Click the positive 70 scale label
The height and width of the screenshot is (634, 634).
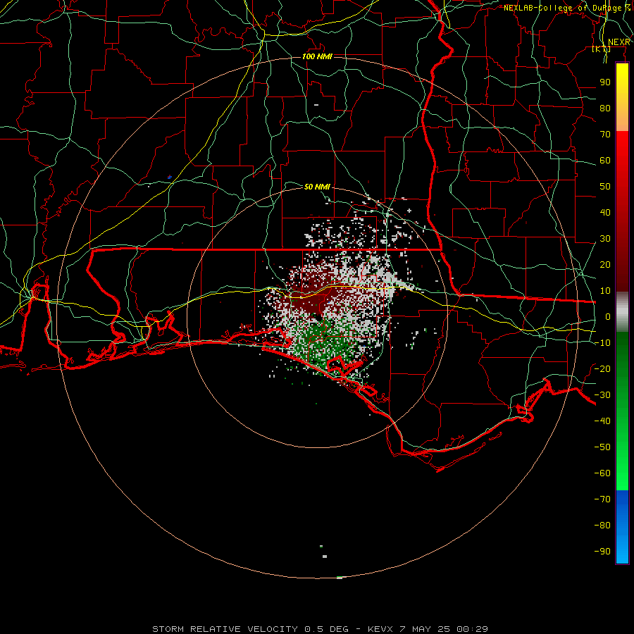(x=605, y=135)
